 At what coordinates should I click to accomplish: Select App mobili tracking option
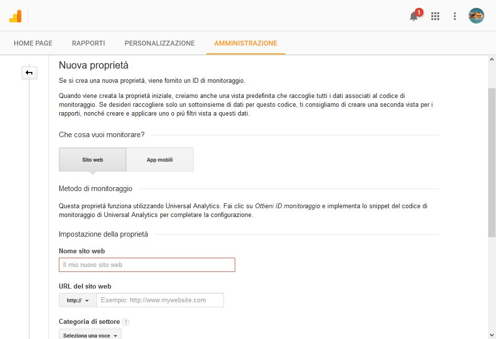coord(160,160)
